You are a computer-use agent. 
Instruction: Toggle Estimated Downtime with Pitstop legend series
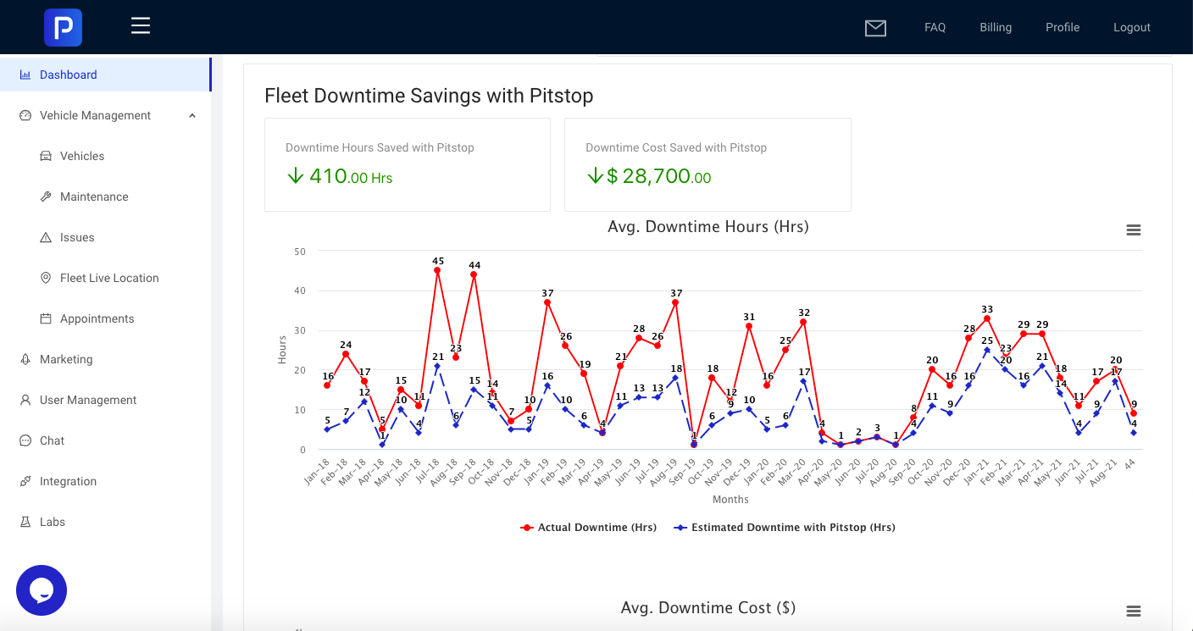pyautogui.click(x=784, y=527)
